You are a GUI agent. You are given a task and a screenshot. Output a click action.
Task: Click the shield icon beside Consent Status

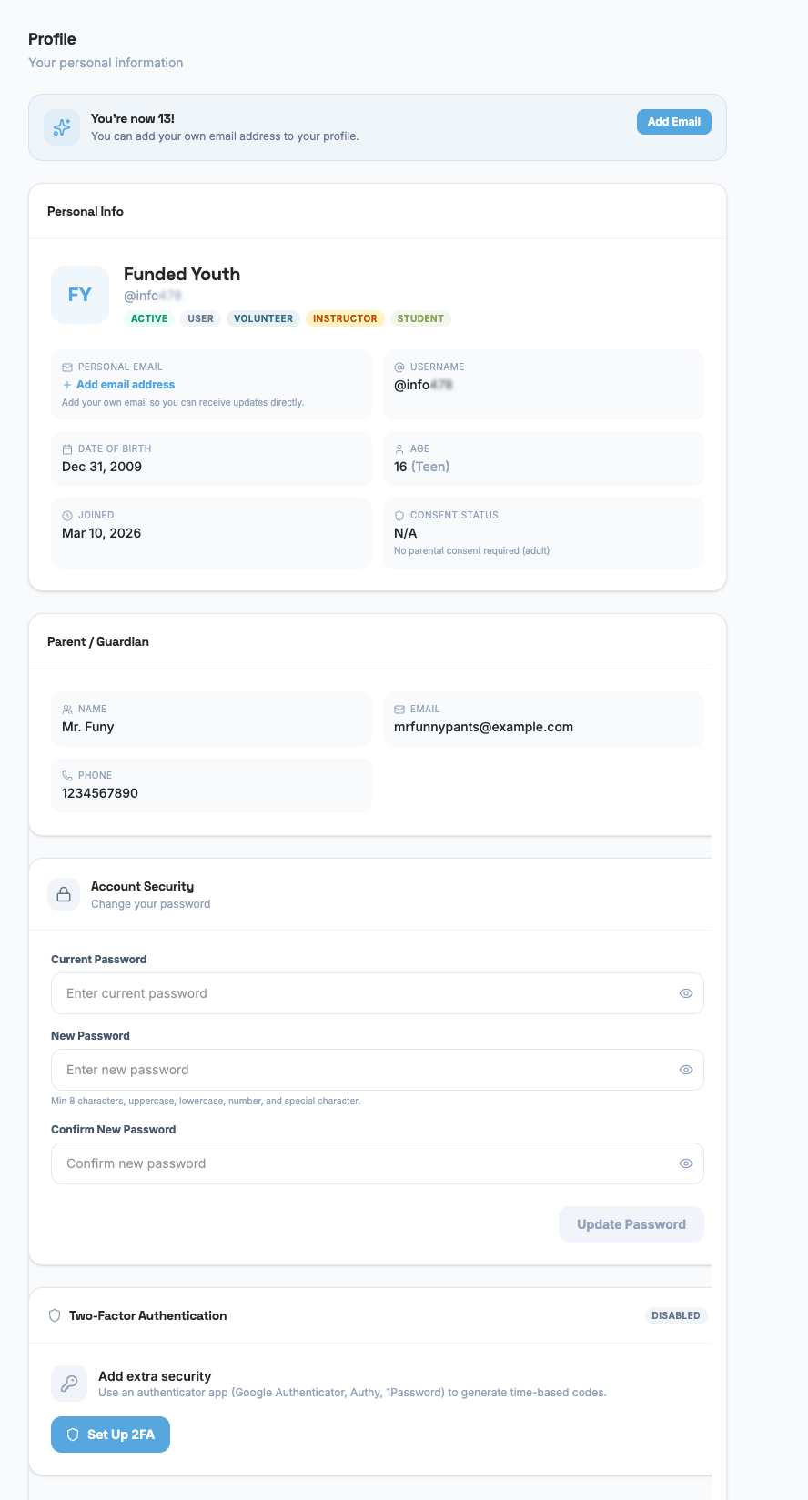coord(399,515)
